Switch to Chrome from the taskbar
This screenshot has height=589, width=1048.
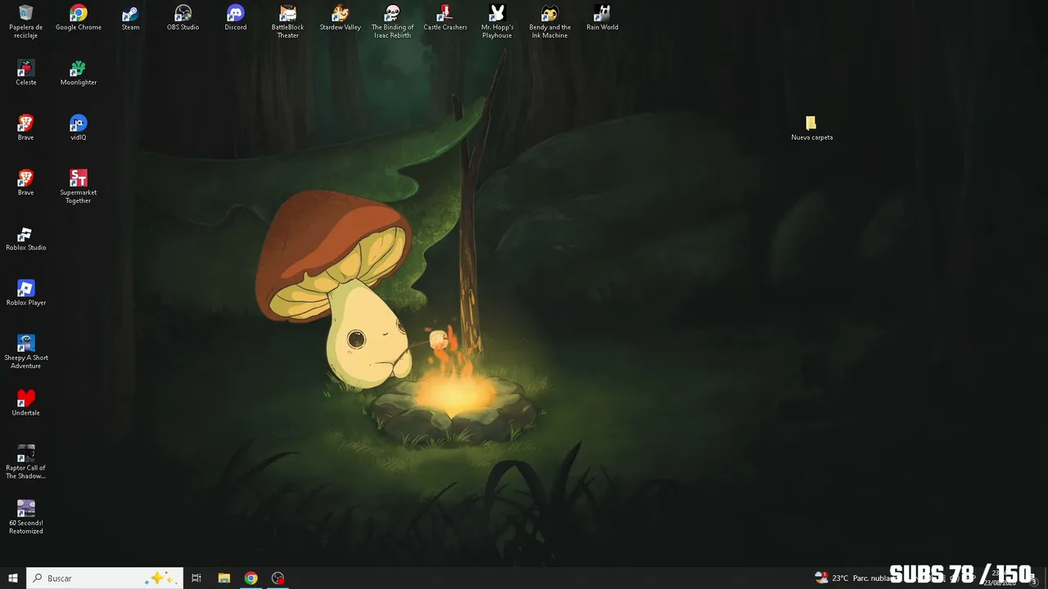click(251, 578)
